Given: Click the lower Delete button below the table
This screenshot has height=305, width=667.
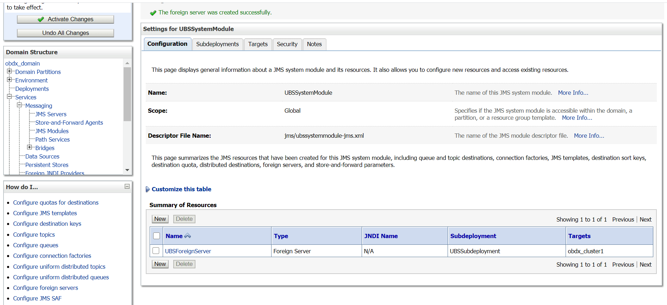Looking at the screenshot, I should coord(184,264).
